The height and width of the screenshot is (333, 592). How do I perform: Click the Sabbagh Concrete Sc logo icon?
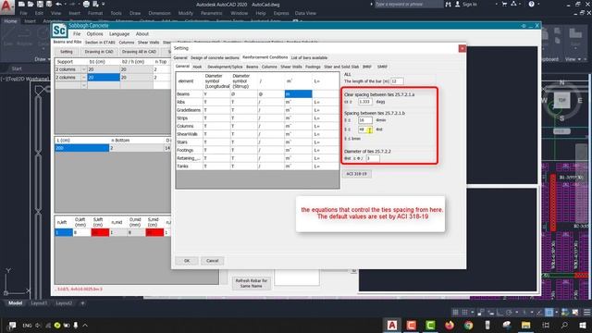pyautogui.click(x=59, y=31)
